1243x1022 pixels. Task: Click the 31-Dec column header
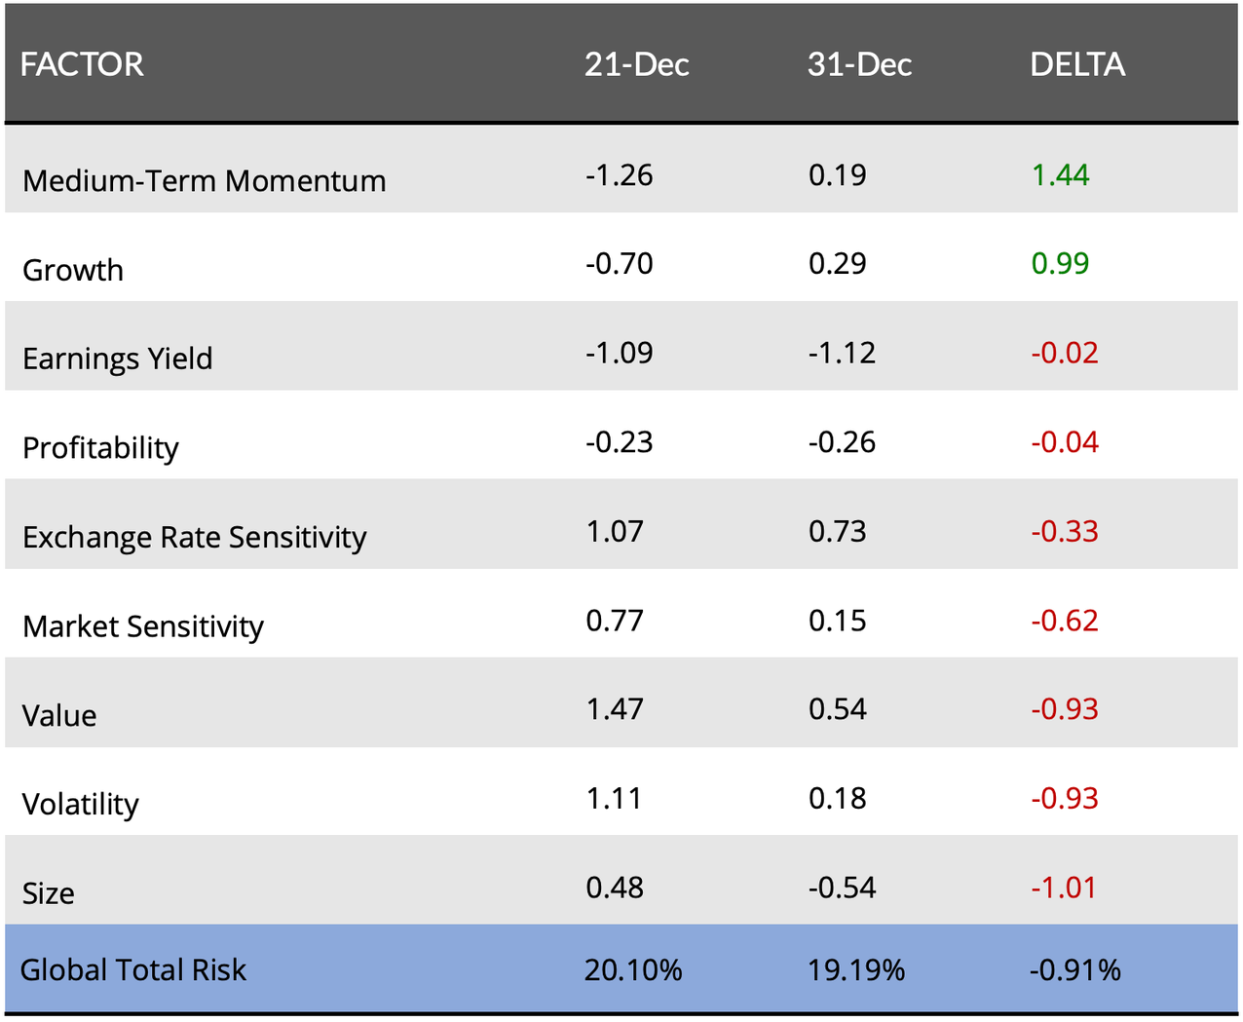[x=859, y=64]
